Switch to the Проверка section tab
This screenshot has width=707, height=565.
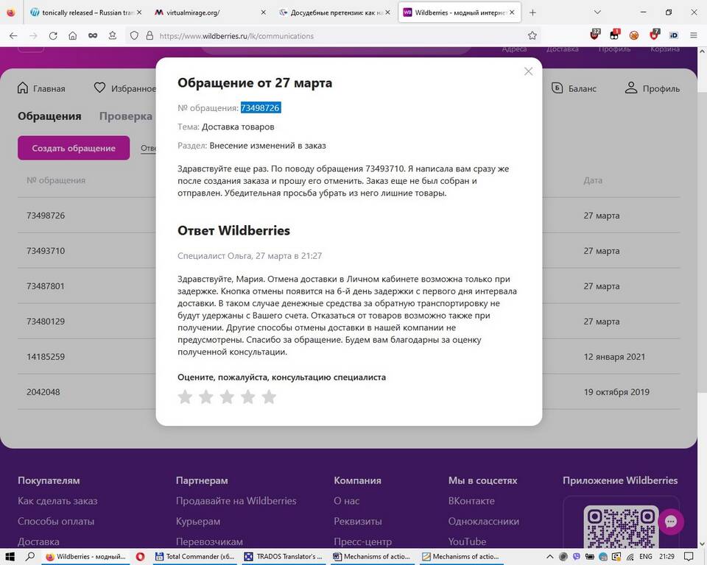coord(126,116)
